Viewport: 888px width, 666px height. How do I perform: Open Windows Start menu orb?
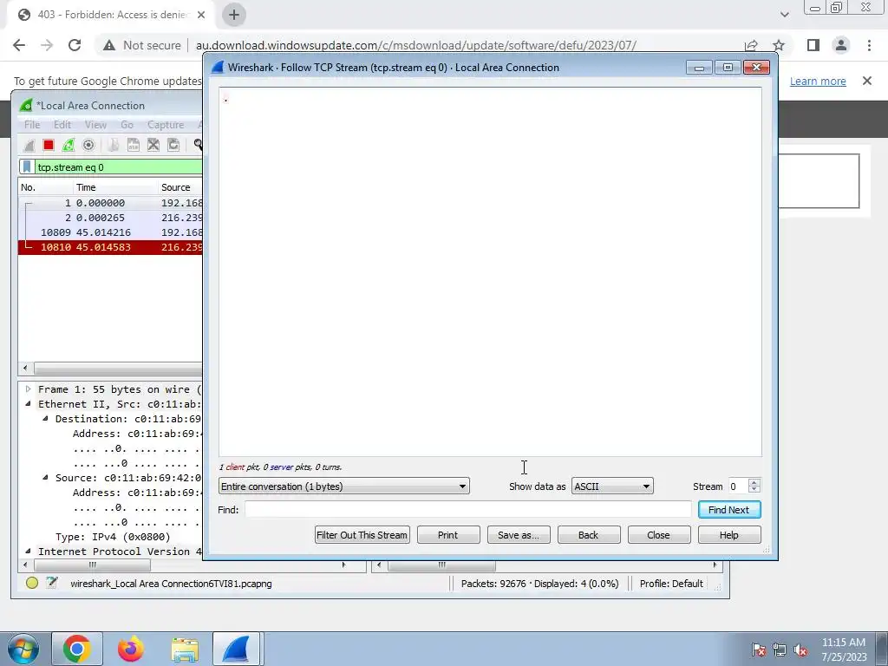click(x=23, y=649)
